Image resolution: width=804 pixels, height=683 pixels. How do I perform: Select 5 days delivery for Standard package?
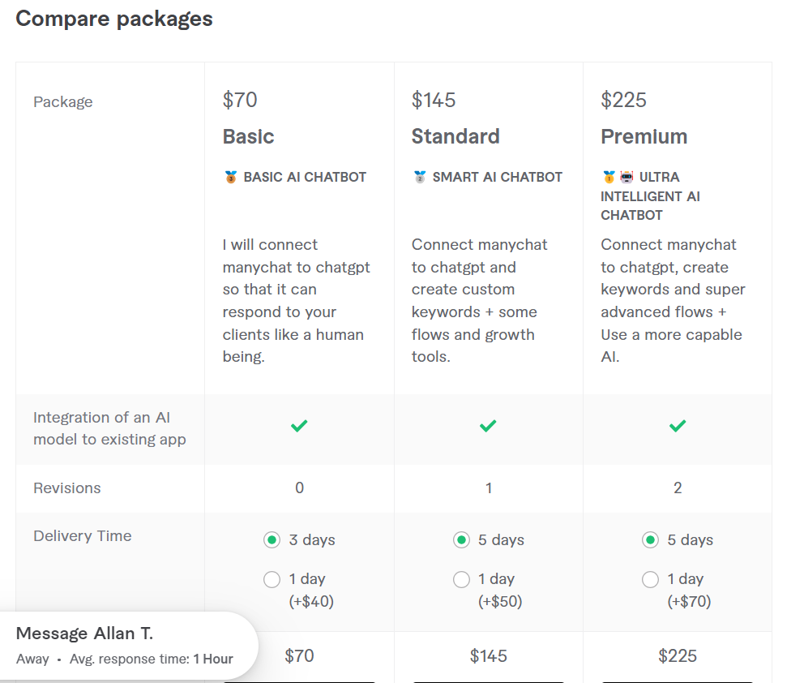click(x=461, y=540)
